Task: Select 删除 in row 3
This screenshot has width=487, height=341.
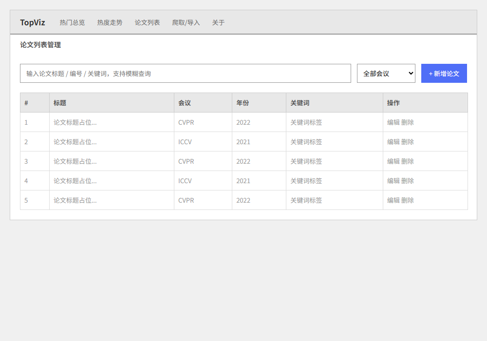Action: pos(408,162)
